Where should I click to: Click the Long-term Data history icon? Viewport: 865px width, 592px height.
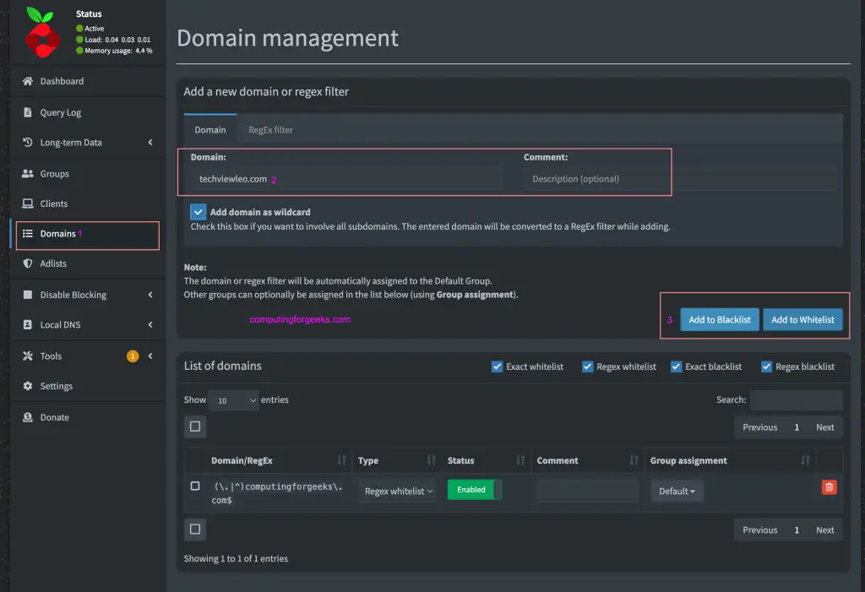[x=28, y=143]
